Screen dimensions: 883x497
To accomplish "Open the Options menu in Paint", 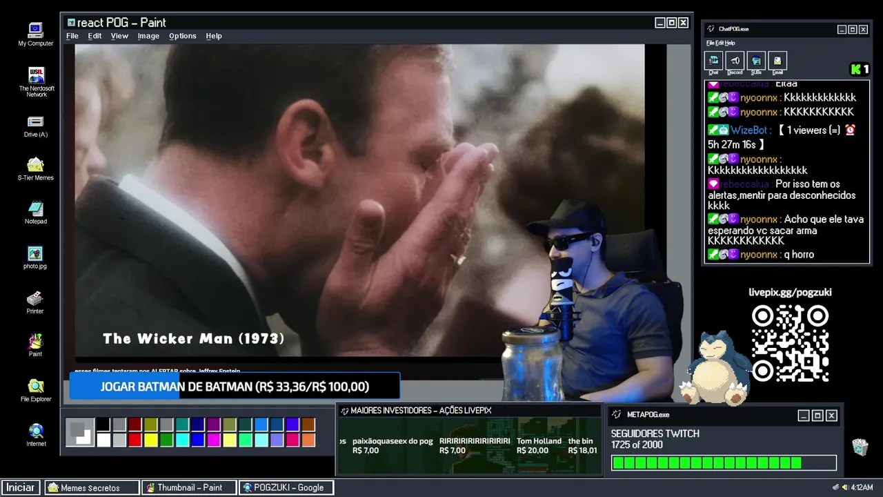I will [183, 36].
